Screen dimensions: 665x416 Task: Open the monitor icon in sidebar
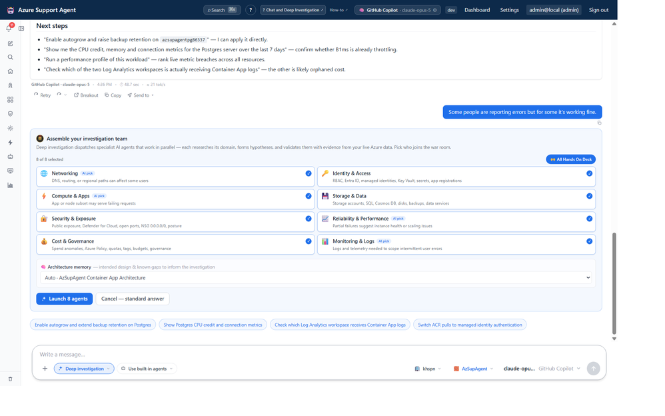click(10, 171)
